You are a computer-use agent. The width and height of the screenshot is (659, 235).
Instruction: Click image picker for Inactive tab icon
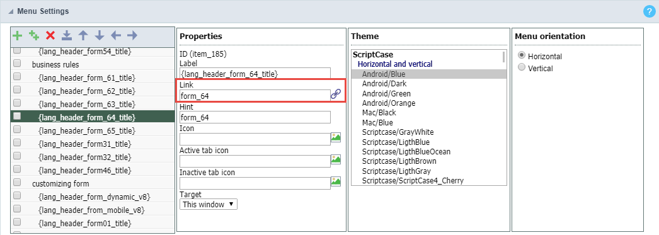(335, 181)
